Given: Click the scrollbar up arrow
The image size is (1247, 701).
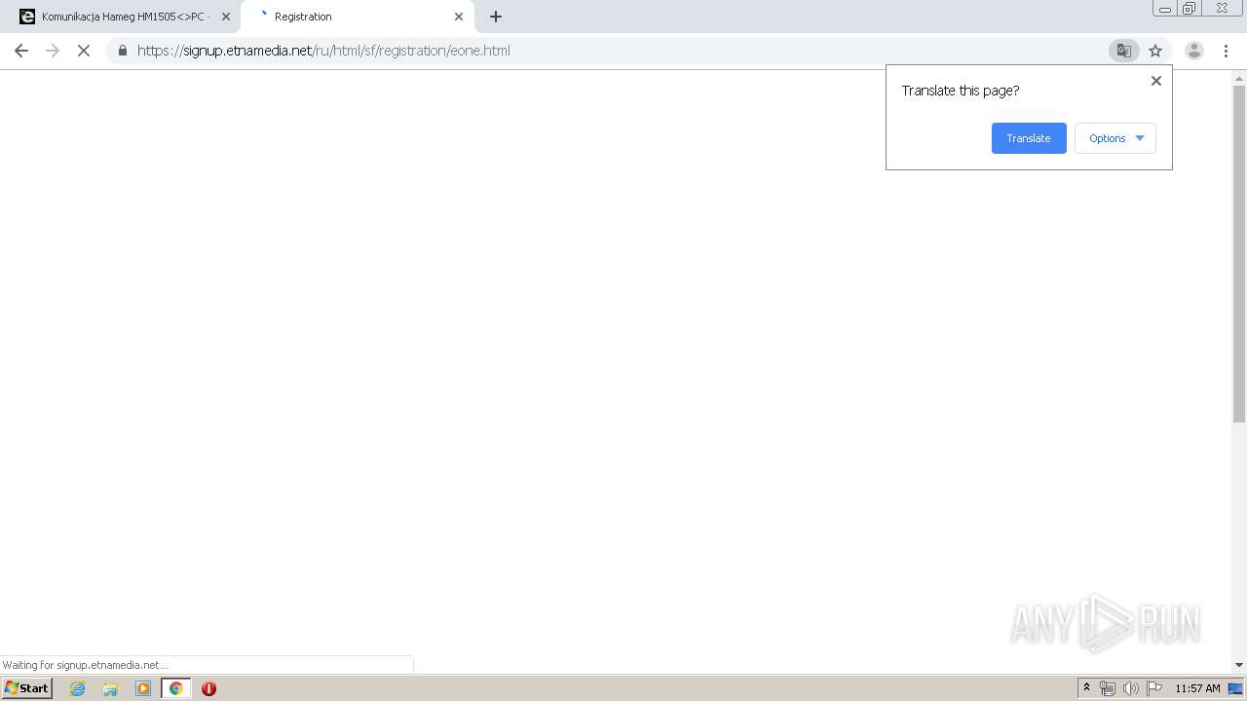Looking at the screenshot, I should click(x=1239, y=77).
